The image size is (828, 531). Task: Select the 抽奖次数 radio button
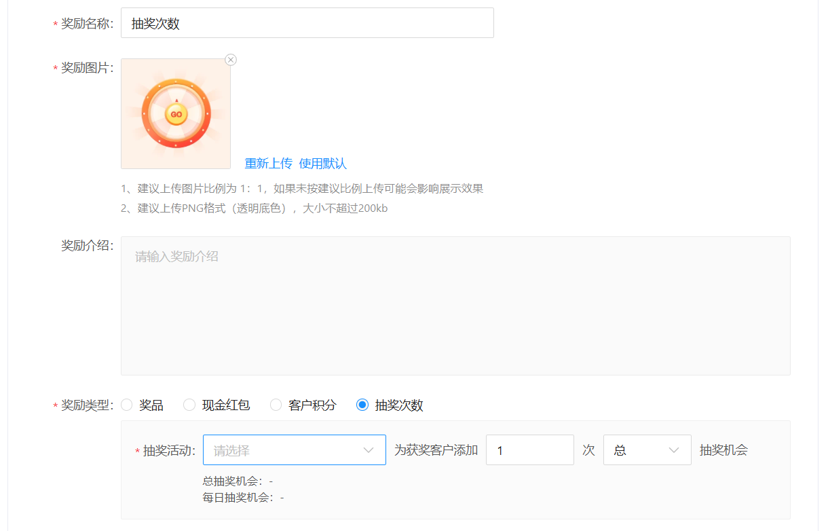[x=362, y=405]
